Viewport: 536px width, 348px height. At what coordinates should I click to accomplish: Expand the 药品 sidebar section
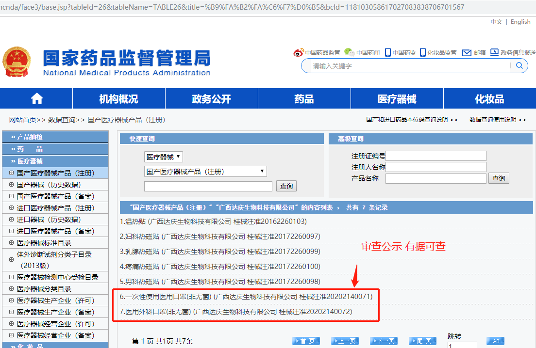pos(55,149)
